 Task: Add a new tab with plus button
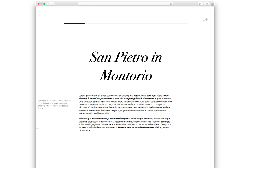[212, 4]
